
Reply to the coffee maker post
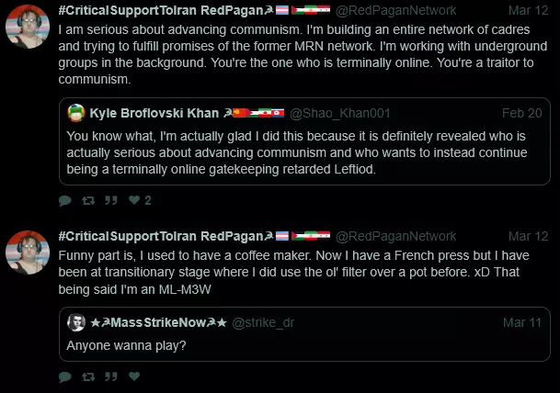click(64, 376)
